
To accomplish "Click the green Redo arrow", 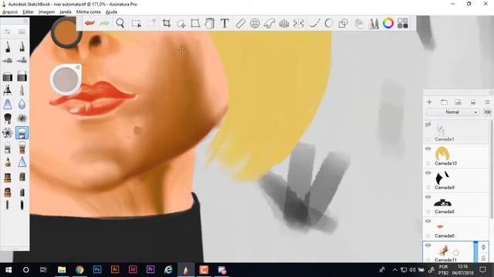I will tap(105, 23).
